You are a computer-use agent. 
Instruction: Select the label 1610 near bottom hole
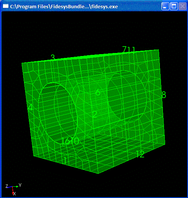70,141
